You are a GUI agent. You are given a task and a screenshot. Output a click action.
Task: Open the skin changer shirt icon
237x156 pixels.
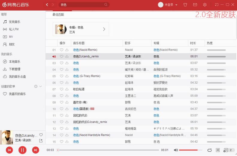[185, 5]
